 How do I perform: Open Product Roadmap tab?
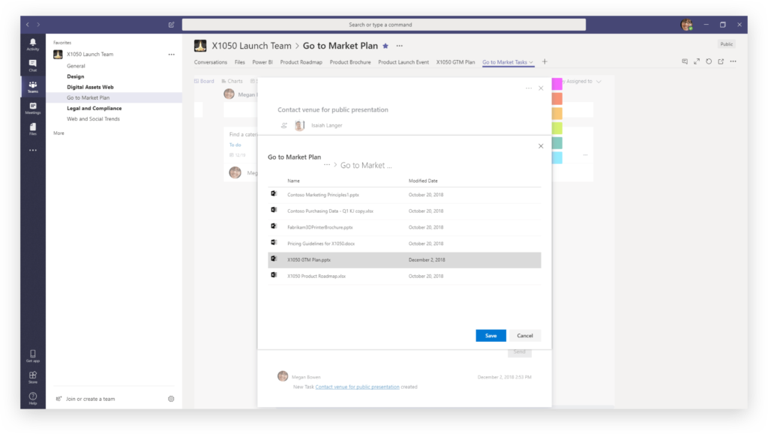[x=301, y=62]
